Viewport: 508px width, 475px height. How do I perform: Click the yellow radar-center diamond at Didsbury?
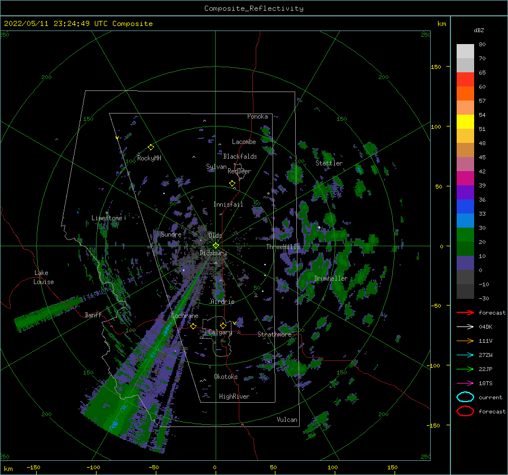[x=216, y=246]
